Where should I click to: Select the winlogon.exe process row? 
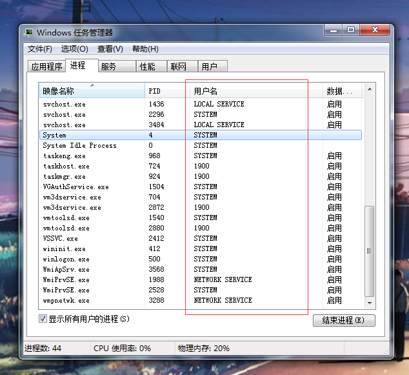tap(201, 259)
